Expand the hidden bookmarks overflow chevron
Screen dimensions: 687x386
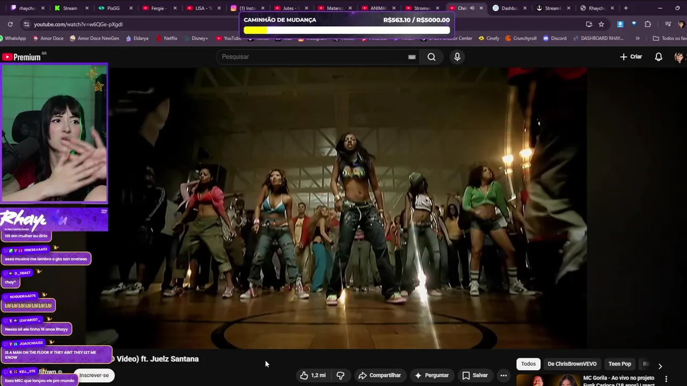click(638, 38)
